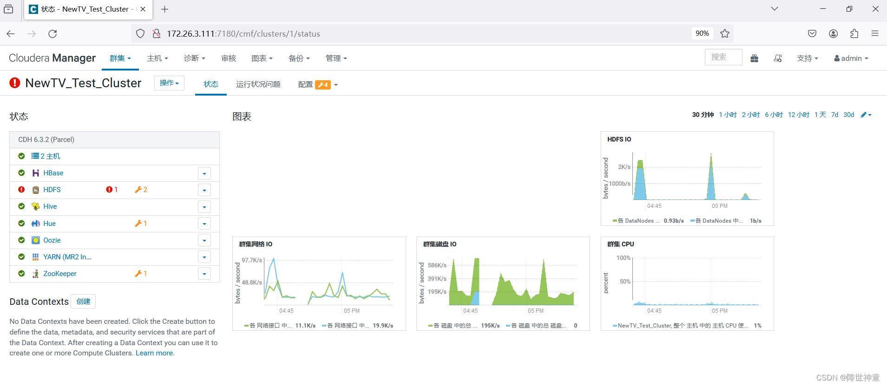The height and width of the screenshot is (386, 887).
Task: Click the Oozie service icon
Action: point(36,240)
